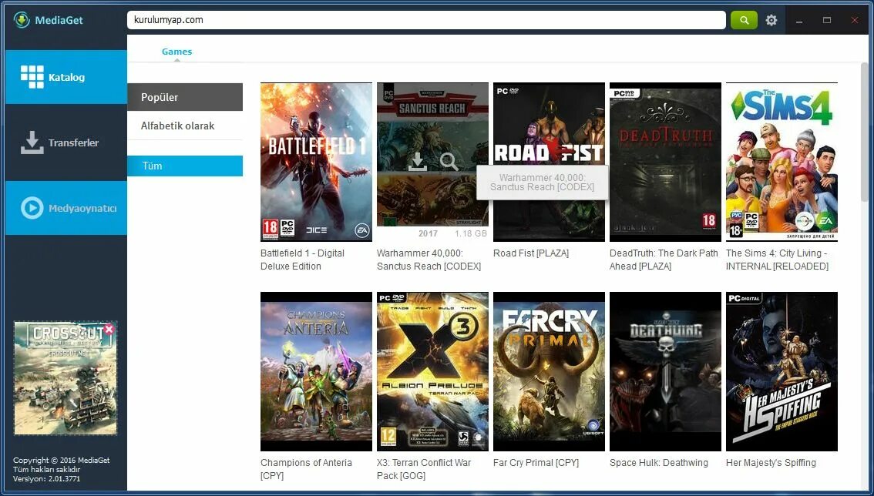Screen dimensions: 874x496
Task: Click 'Battlefield 1 - Digital Deluxe Edition' title
Action: click(x=303, y=260)
